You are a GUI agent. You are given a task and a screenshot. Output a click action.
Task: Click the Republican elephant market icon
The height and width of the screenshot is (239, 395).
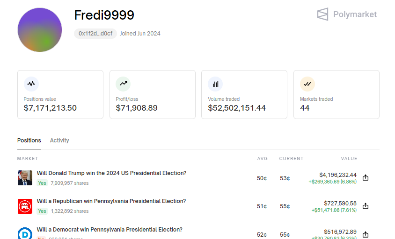point(25,206)
